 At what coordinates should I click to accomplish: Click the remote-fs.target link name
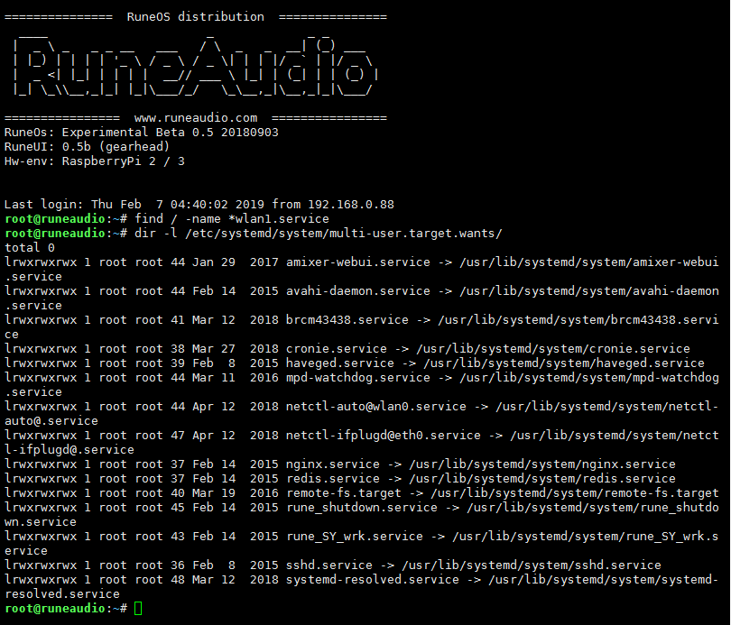[344, 493]
